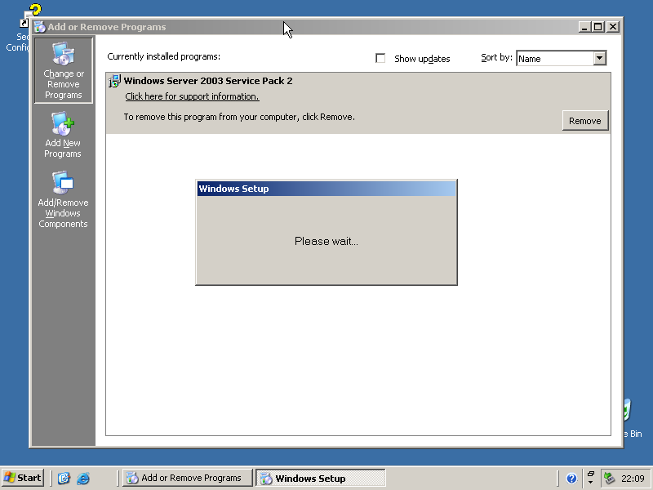Click Show Desktop icon in Quick Launch

point(64,479)
